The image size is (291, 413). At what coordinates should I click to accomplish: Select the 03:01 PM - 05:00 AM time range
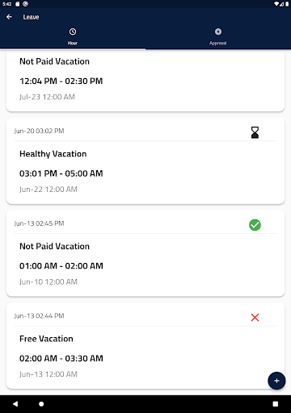click(x=61, y=173)
